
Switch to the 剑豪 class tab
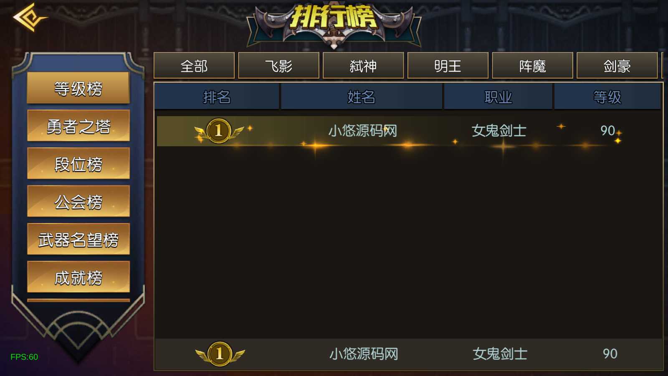pos(617,66)
